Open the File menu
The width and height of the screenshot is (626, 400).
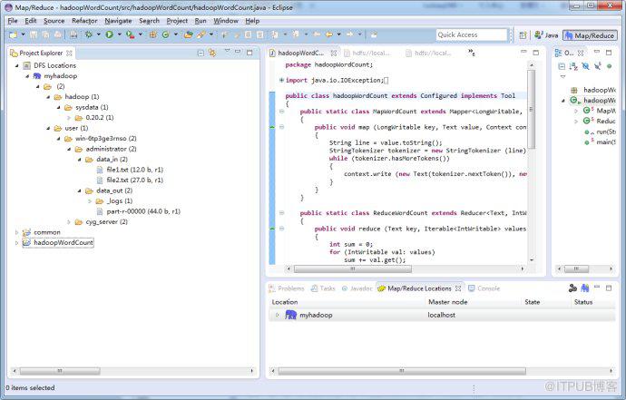click(x=13, y=21)
